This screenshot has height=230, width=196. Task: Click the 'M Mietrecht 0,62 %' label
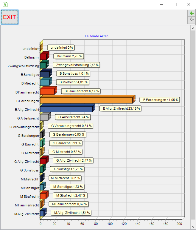[x=65, y=178]
